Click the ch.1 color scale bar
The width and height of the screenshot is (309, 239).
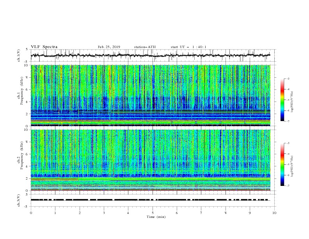point(282,100)
